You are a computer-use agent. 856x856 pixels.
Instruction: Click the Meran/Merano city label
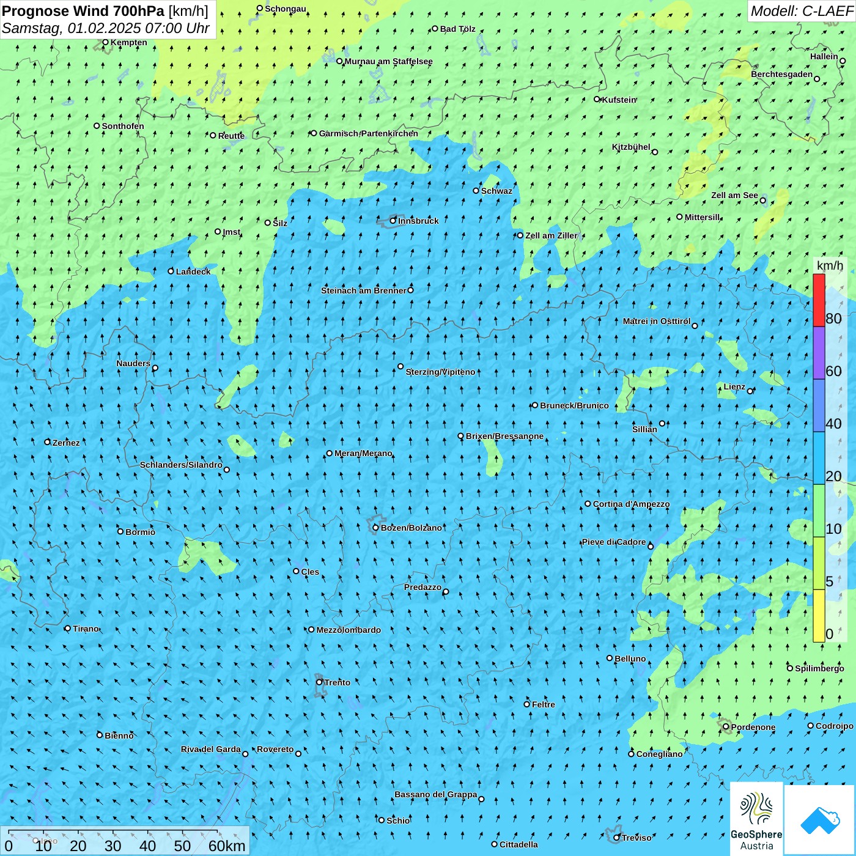point(363,453)
